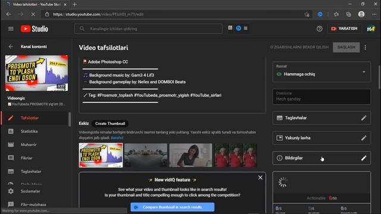The width and height of the screenshot is (381, 214).
Task: Click the Yakuniy lavha end screen icon
Action: [x=279, y=138]
